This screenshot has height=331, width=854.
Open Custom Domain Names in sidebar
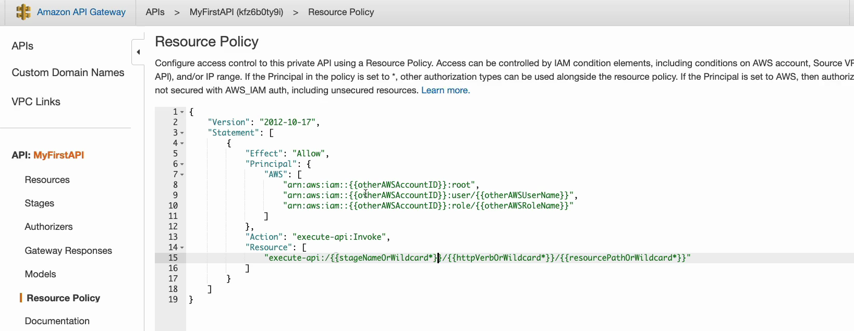[68, 72]
